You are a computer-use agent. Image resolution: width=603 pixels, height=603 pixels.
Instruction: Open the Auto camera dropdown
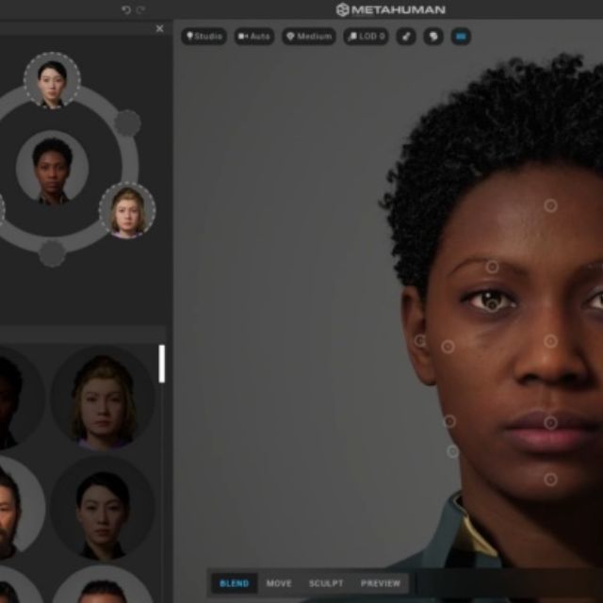pyautogui.click(x=254, y=37)
